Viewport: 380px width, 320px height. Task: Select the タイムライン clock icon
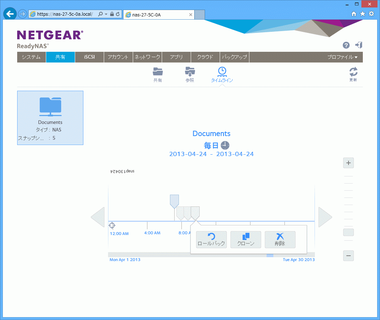tap(222, 71)
